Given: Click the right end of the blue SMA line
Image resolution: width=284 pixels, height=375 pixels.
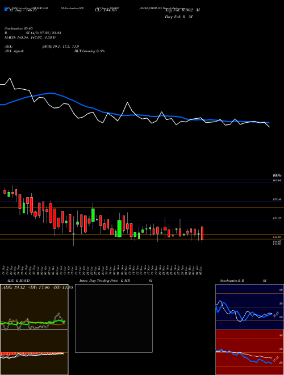Looking at the screenshot, I should coord(269,123).
